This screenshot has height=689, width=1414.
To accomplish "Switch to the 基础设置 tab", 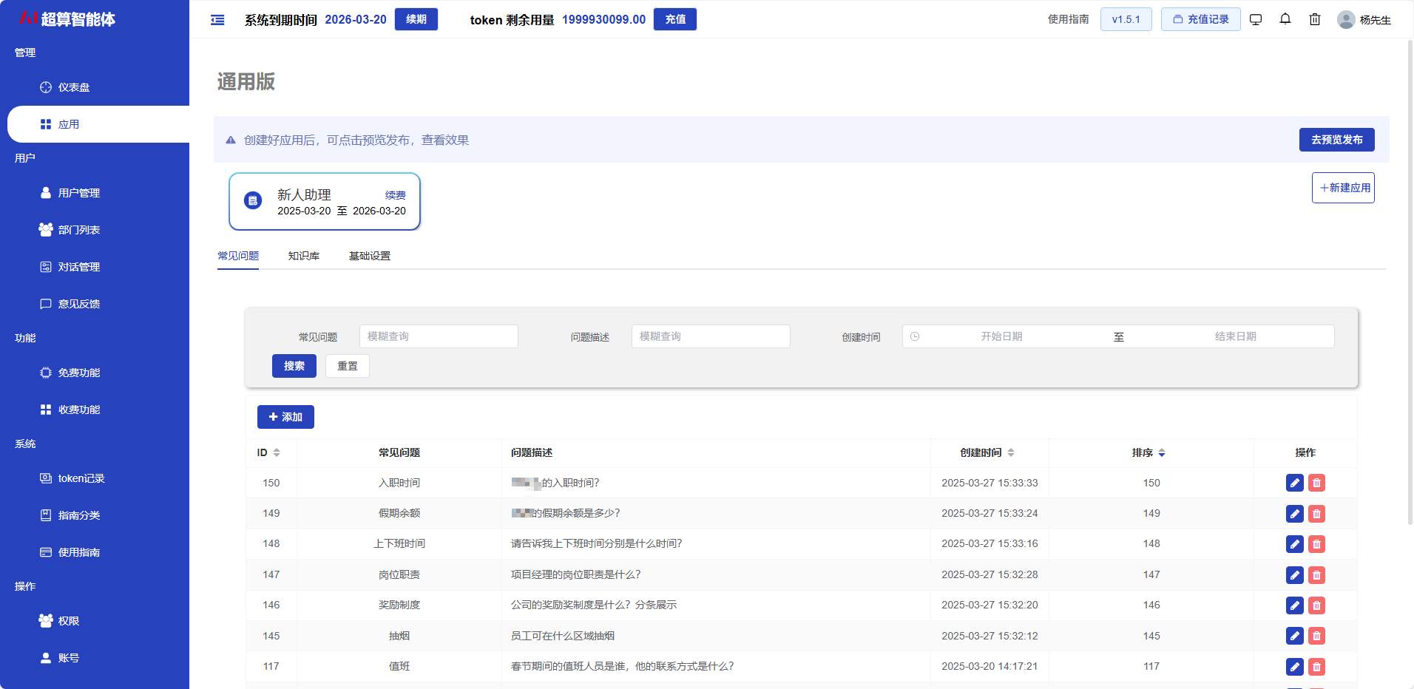I will click(369, 256).
